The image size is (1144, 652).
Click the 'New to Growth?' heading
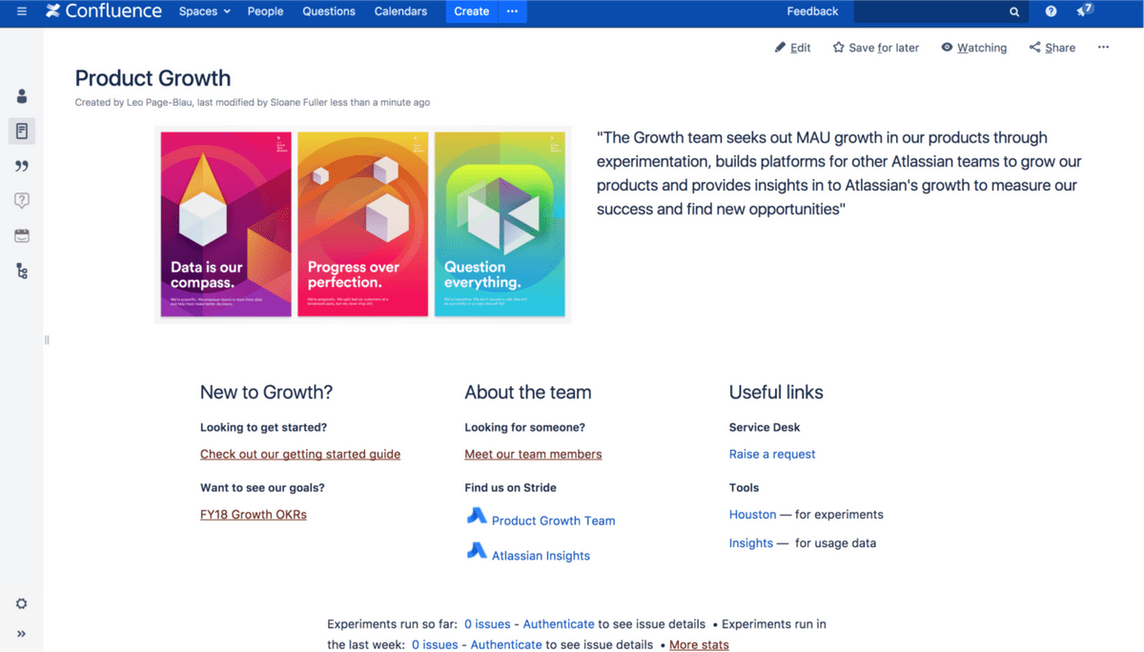click(x=266, y=393)
